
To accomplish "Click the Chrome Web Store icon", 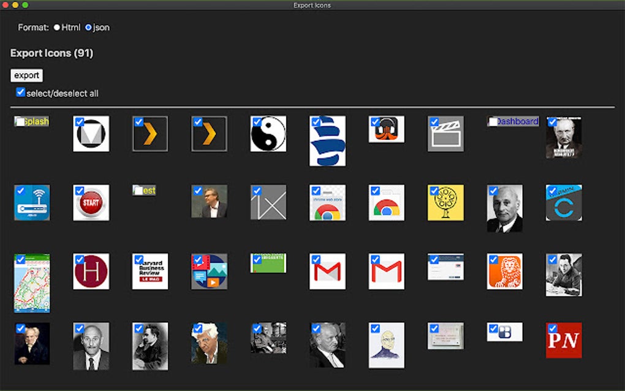I will tap(327, 203).
